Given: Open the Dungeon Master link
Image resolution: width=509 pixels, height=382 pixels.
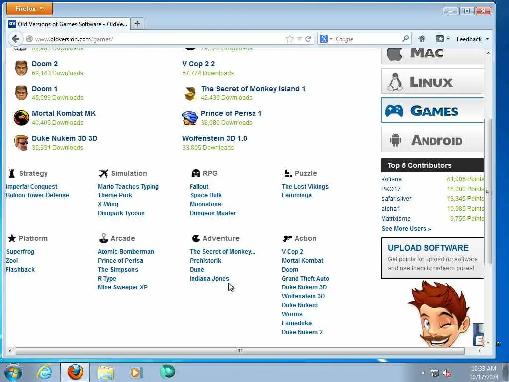Looking at the screenshot, I should 213,213.
